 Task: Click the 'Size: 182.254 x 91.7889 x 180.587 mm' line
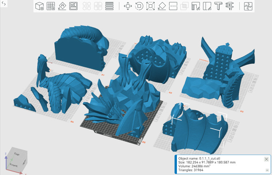coord(207,162)
